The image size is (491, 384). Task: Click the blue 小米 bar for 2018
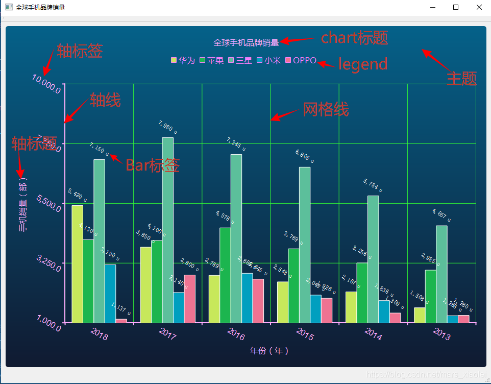pyautogui.click(x=110, y=294)
